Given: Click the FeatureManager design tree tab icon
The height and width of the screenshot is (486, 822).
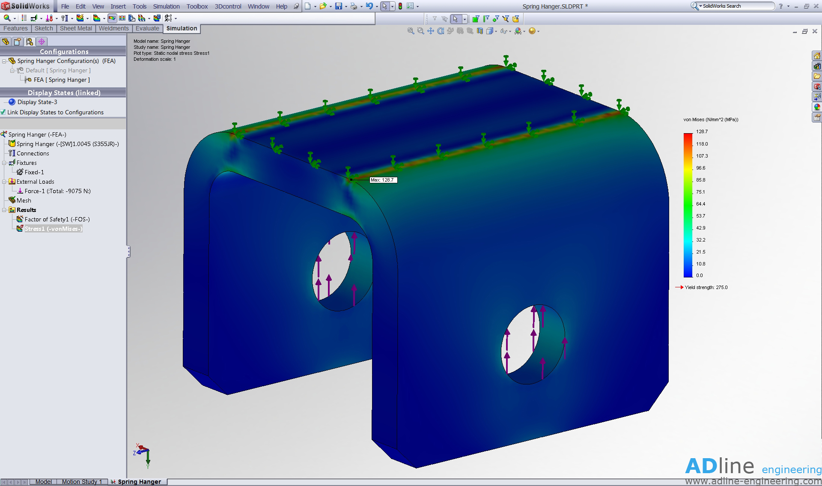Looking at the screenshot, I should point(6,42).
